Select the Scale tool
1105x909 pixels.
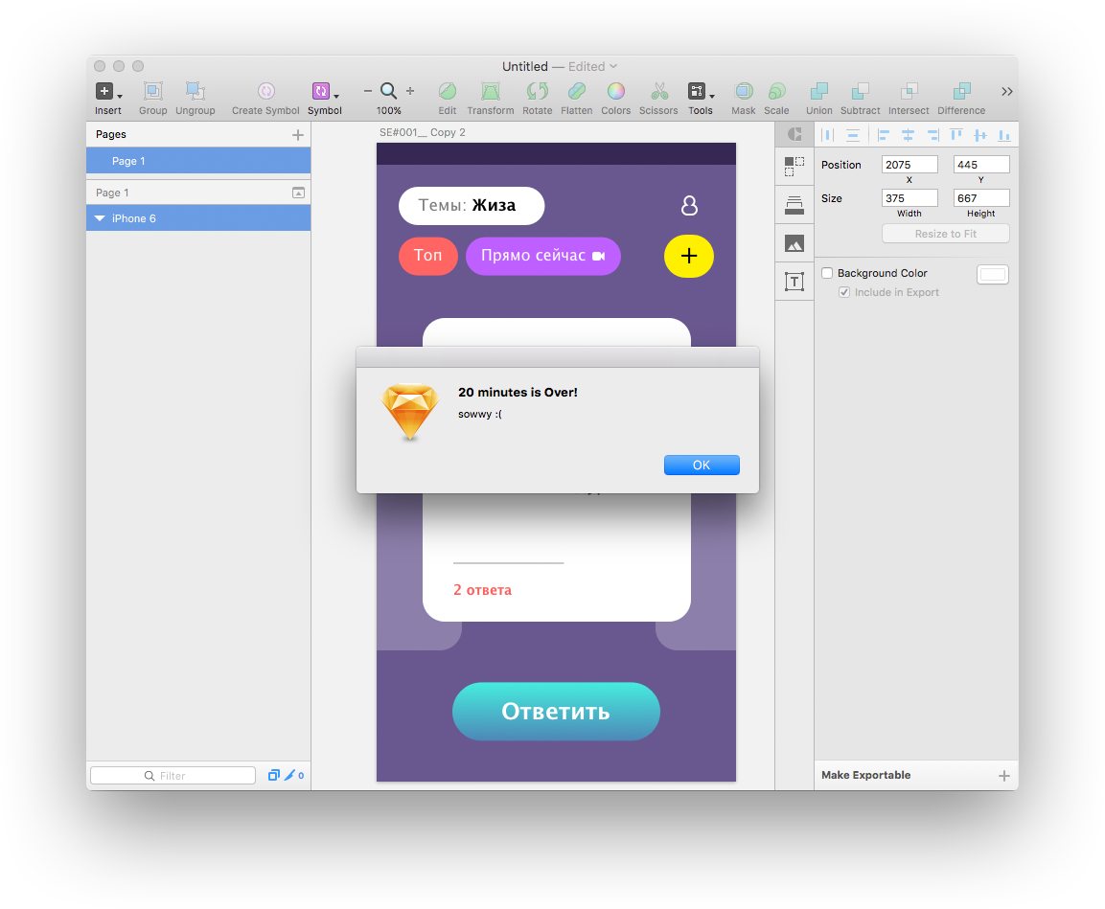click(x=776, y=91)
